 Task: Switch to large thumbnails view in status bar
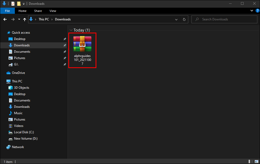tap(256, 161)
